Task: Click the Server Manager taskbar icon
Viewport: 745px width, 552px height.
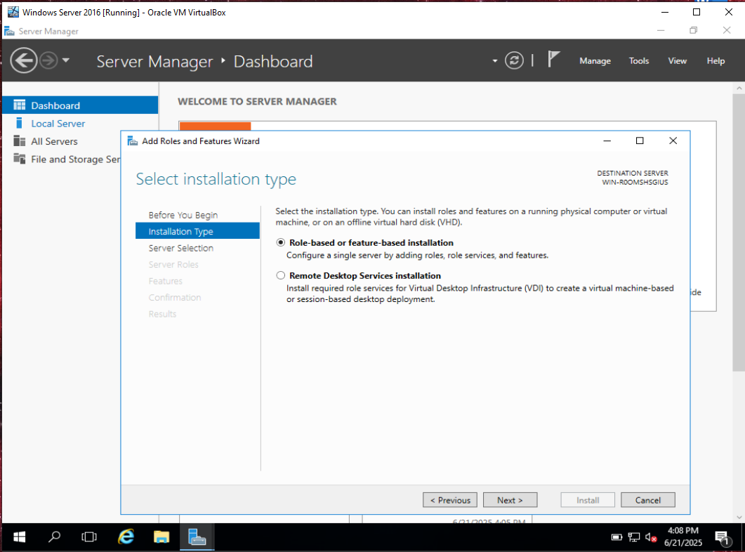Action: pyautogui.click(x=197, y=537)
